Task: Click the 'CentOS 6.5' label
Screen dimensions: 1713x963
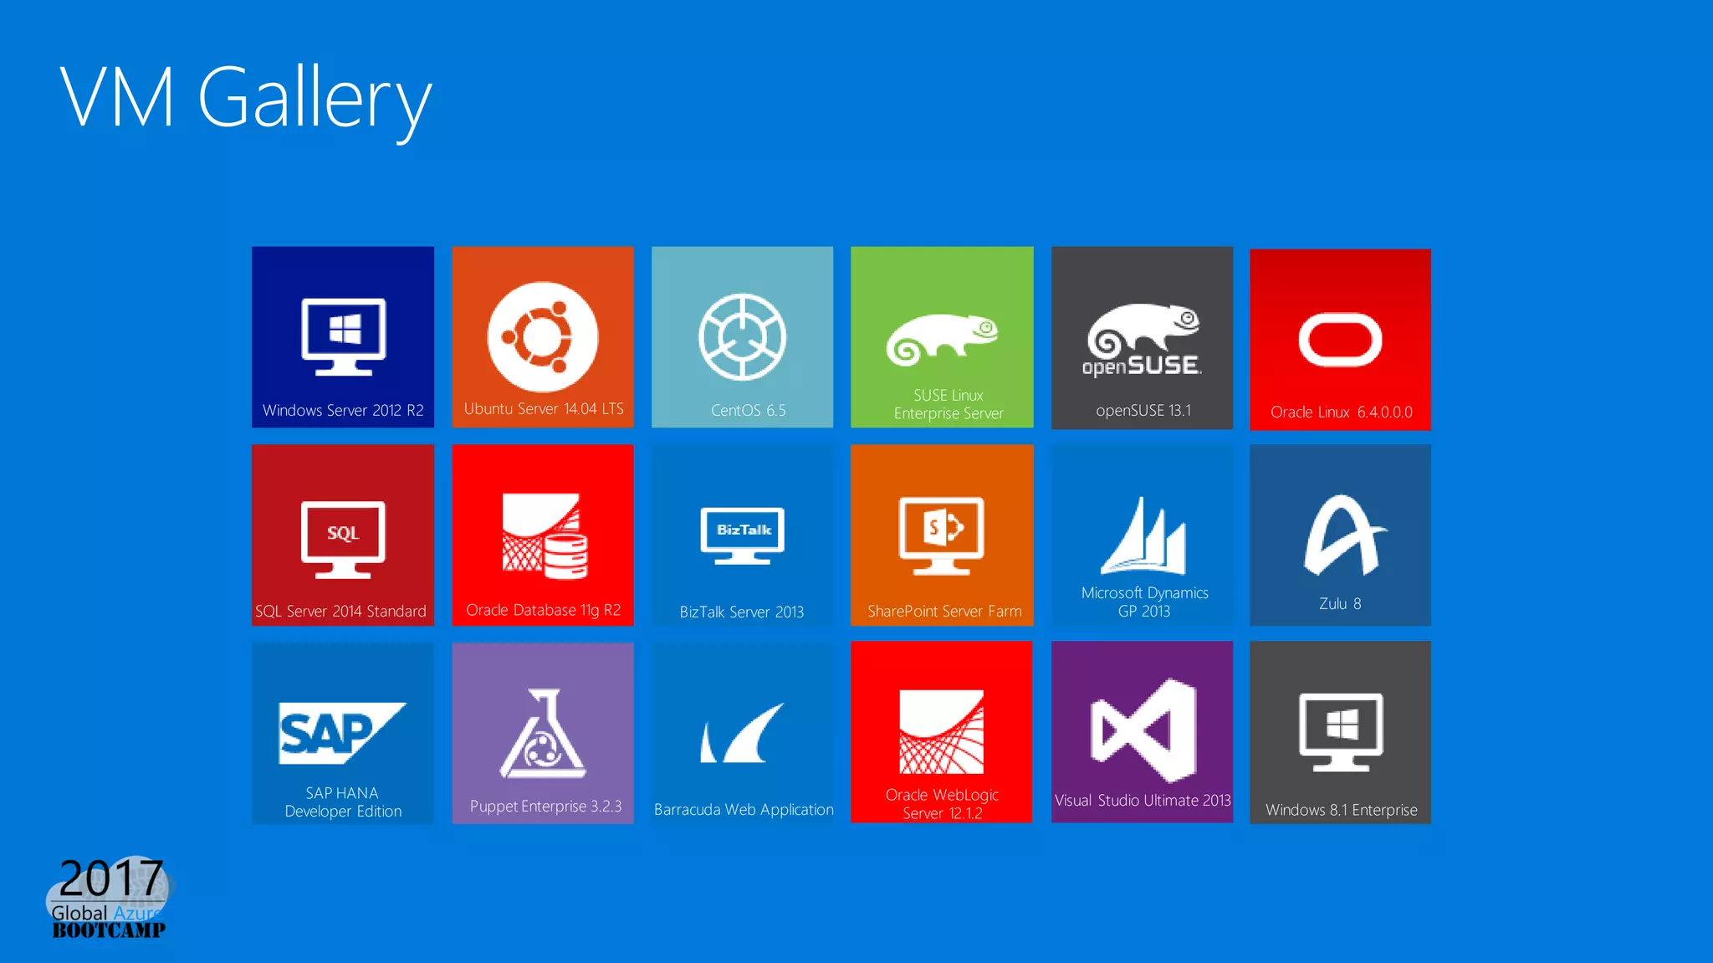Action: tap(749, 410)
